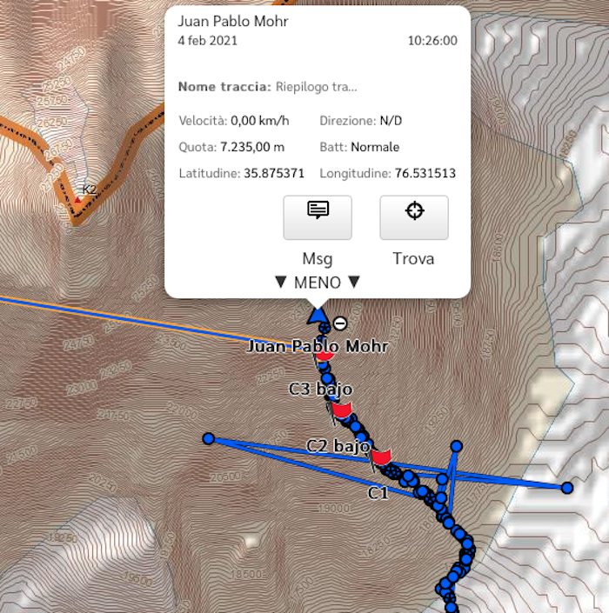
Task: Select the blue arrow current position marker
Action: coord(318,316)
